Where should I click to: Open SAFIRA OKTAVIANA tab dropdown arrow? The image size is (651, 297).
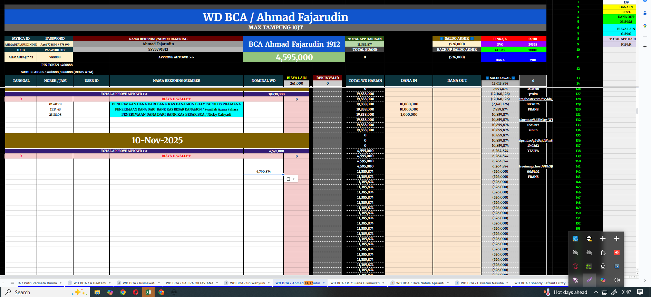(x=217, y=283)
